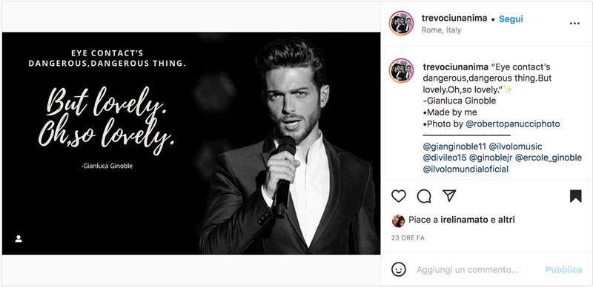Viewport: 593px width, 287px height.
Task: Toggle the bookmark save icon
Action: (575, 196)
